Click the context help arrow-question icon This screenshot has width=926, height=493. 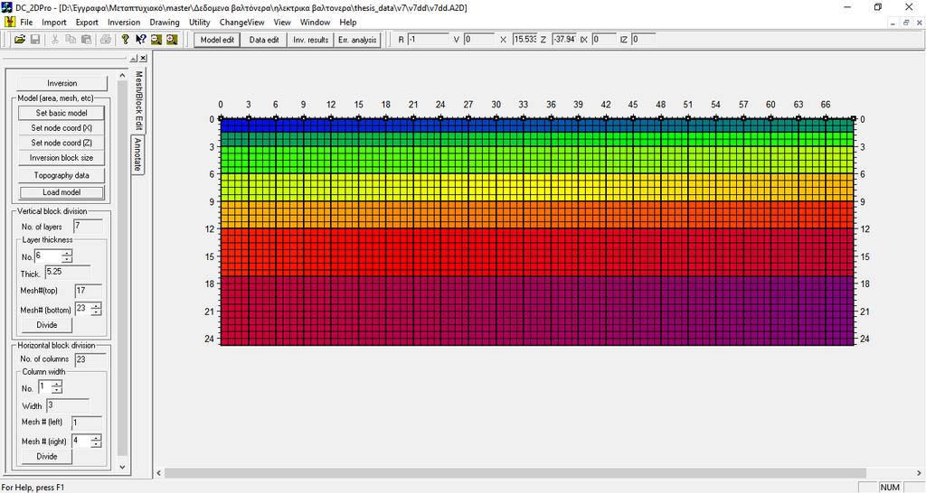click(140, 40)
